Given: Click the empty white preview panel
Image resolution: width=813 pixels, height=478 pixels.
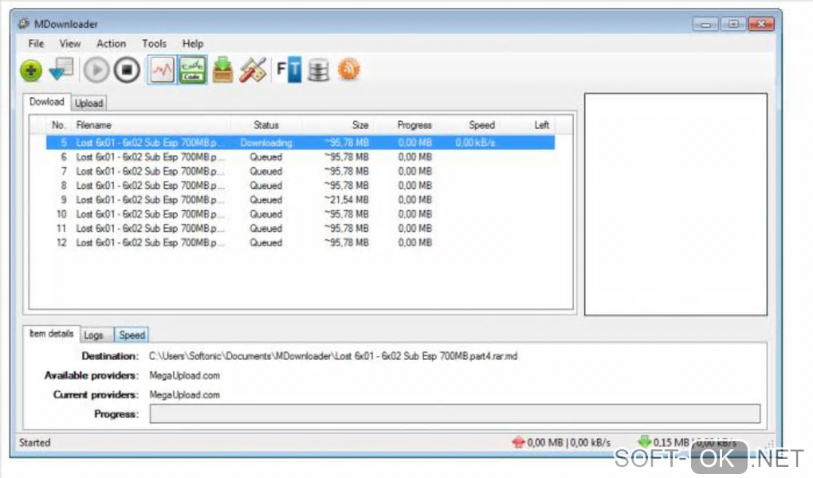Looking at the screenshot, I should pos(676,204).
